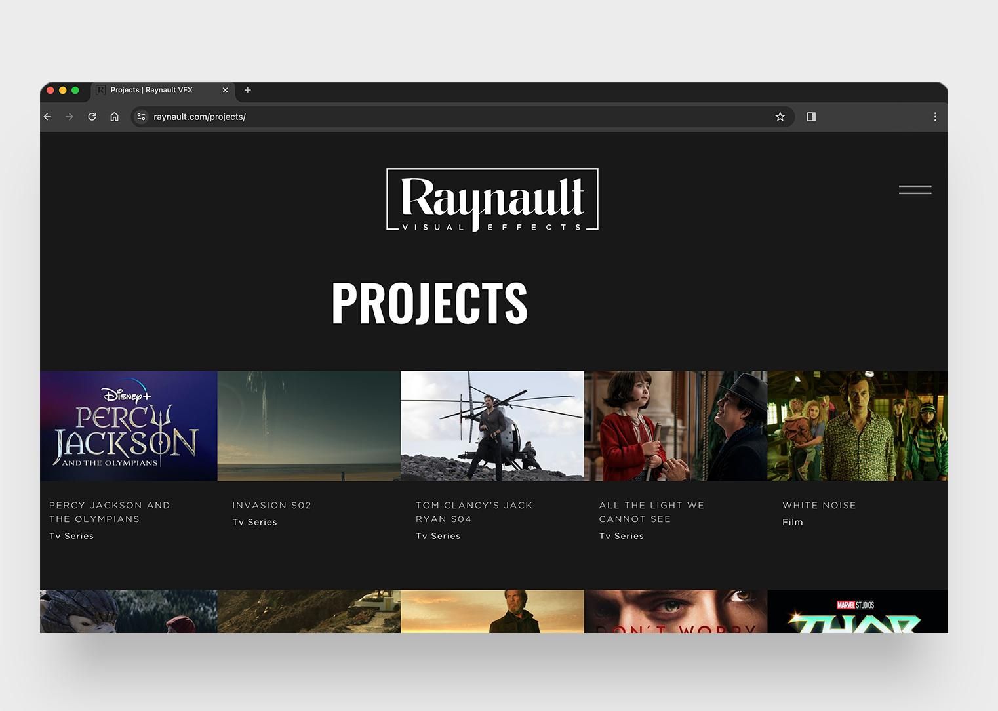998x711 pixels.
Task: Open the All the Light We Cannot See thumbnail
Action: coord(675,426)
